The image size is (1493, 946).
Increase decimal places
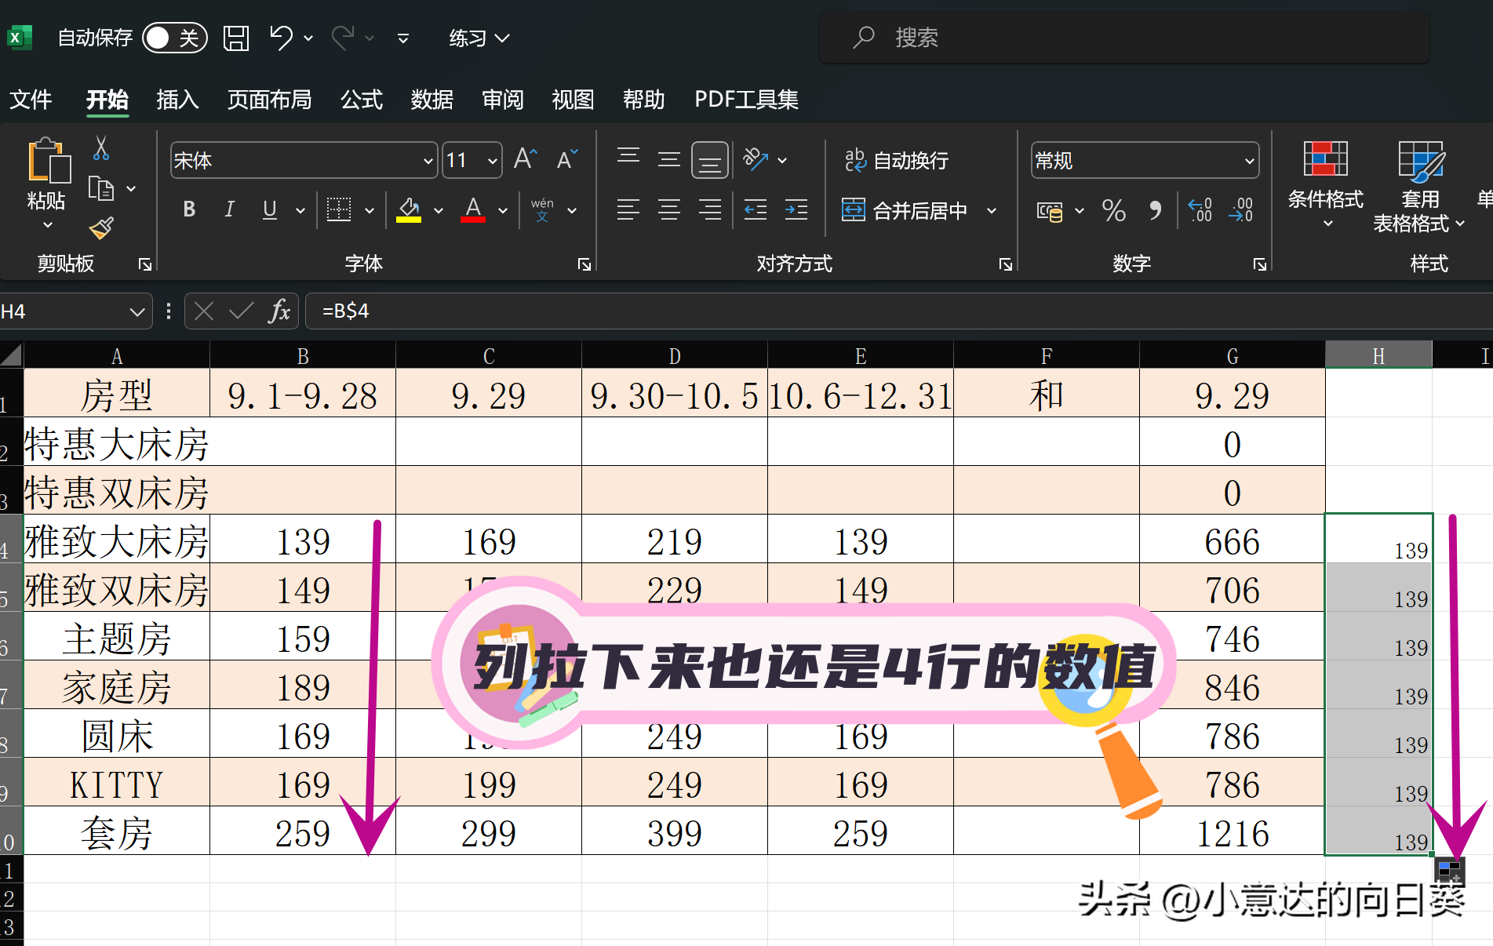pos(1200,210)
